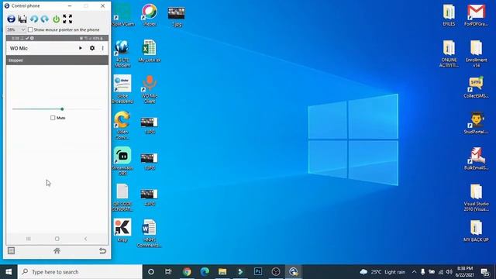Select the QR CODE GENERAT... file icon
The image size is (496, 279).
pos(122,198)
